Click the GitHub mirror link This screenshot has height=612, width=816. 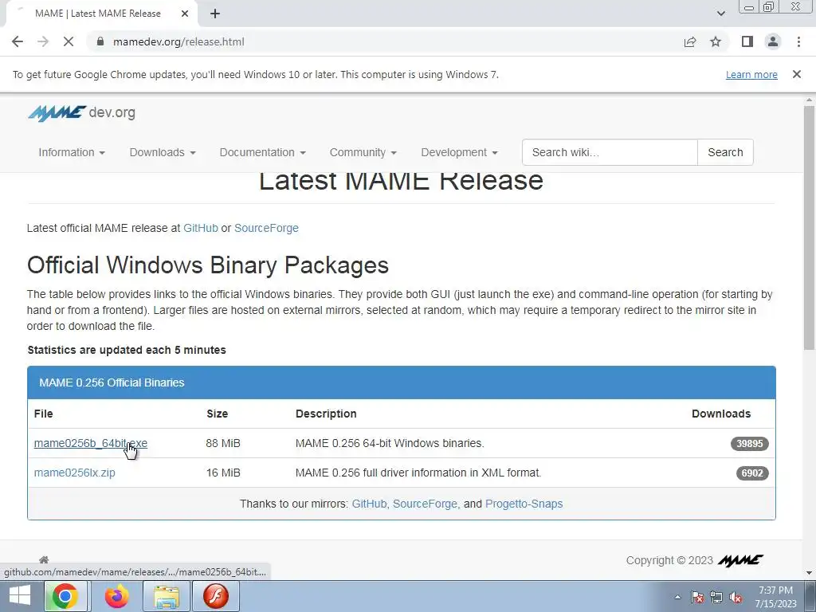click(369, 504)
